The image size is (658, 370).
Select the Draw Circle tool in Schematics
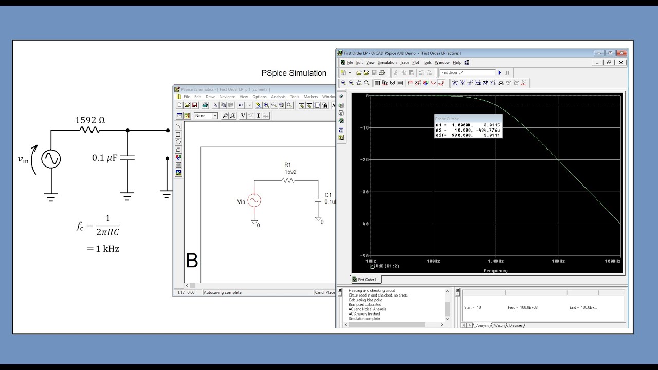tap(178, 142)
